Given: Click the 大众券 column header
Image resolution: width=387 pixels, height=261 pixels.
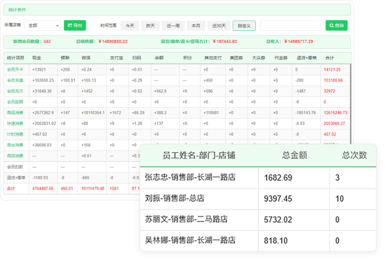Looking at the screenshot, I should [258, 58].
